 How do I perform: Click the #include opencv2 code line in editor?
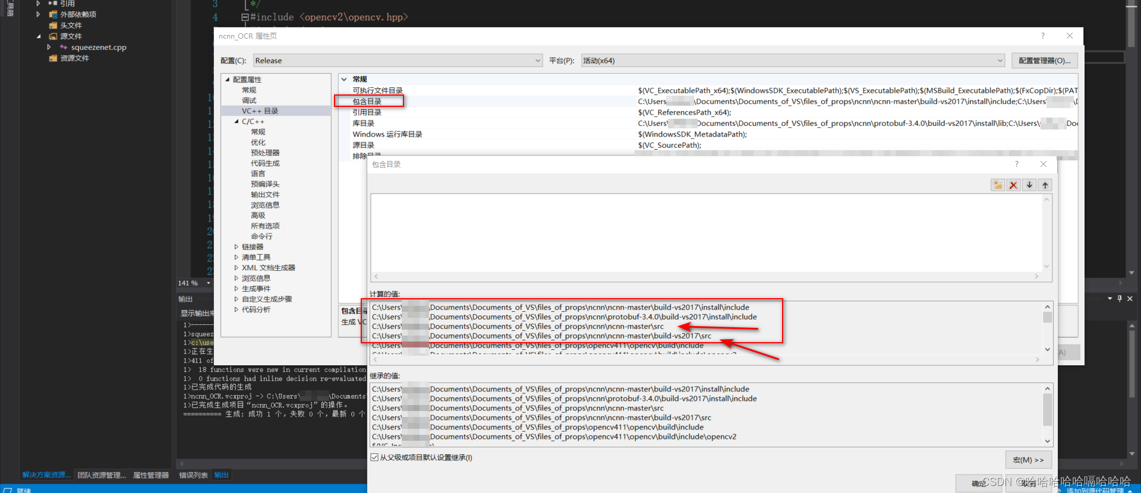(x=329, y=17)
